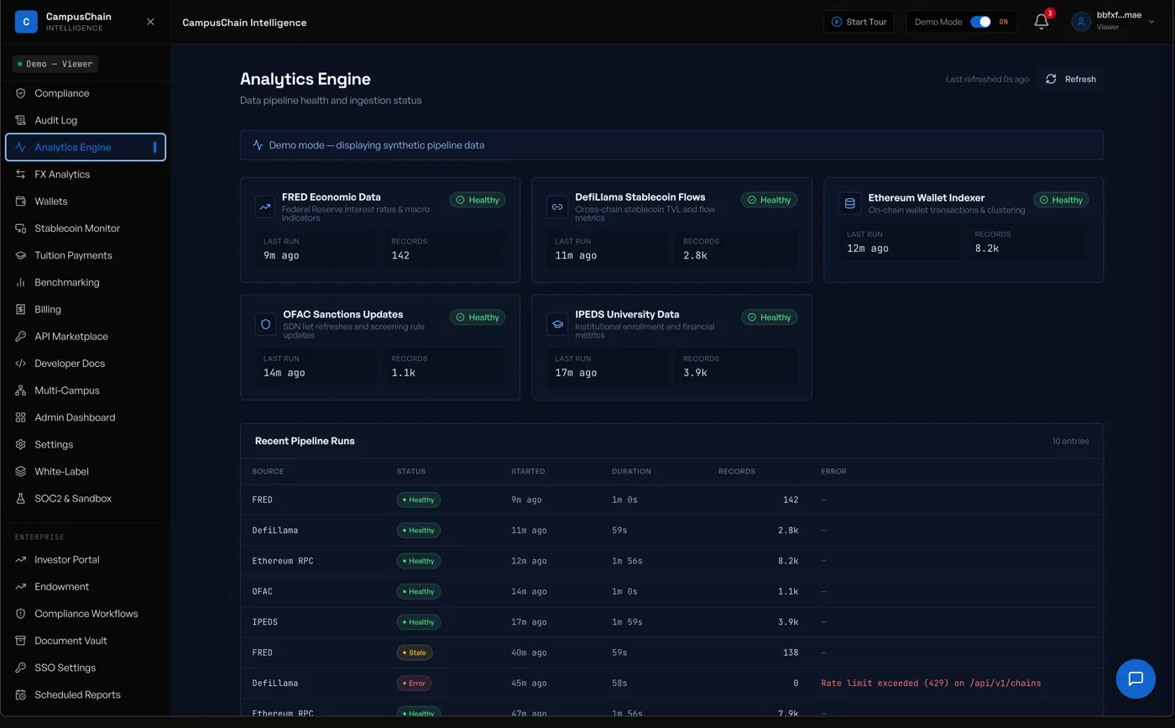Viewport: 1175px width, 728px height.
Task: Click the DefiLlama Stablecoin Flows link icon
Action: 556,207
